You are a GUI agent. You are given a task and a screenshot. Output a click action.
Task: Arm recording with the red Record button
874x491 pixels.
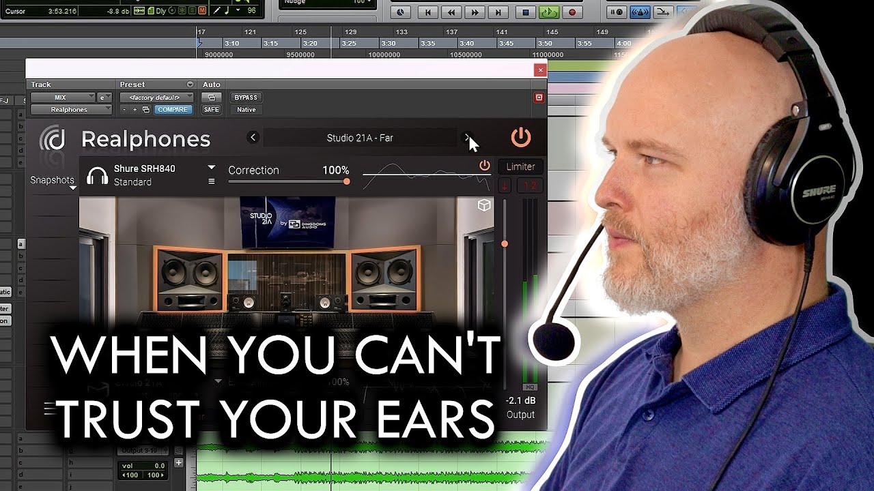click(572, 12)
